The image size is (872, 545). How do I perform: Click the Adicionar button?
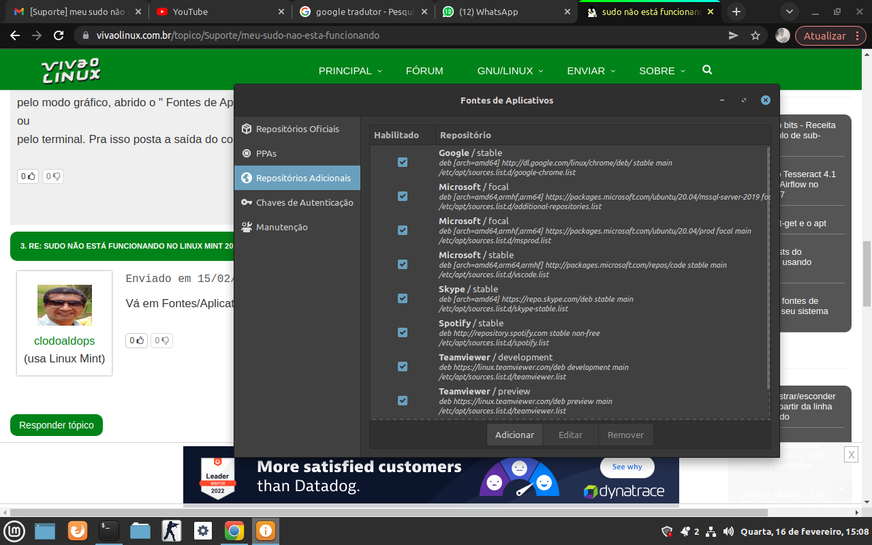click(514, 435)
